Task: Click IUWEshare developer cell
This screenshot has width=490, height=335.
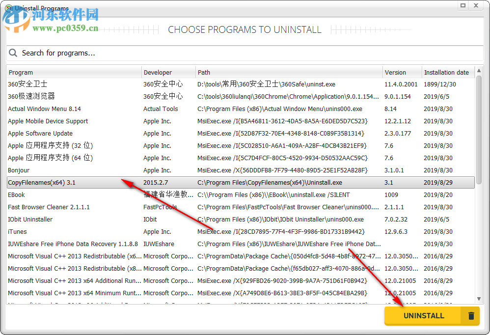Action: point(159,244)
